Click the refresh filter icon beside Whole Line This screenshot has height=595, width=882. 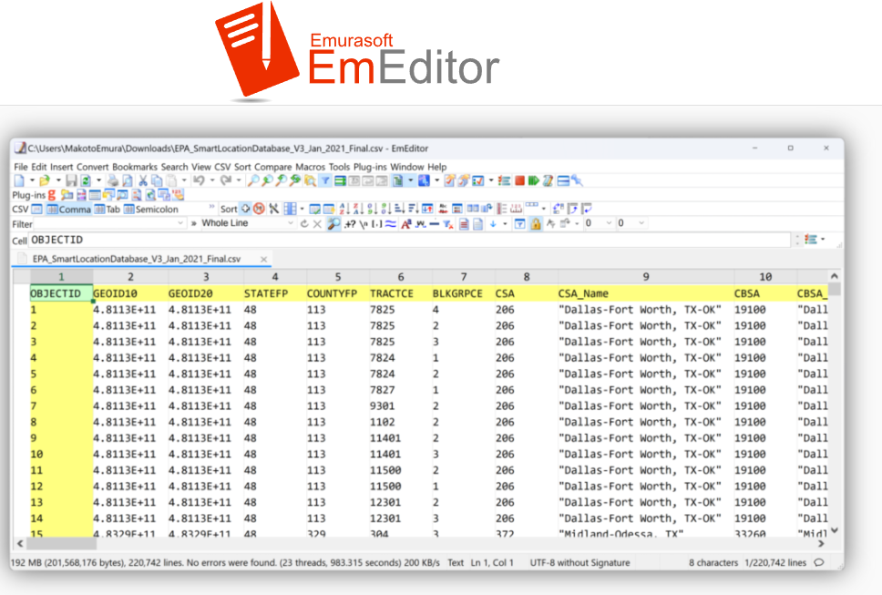point(304,223)
